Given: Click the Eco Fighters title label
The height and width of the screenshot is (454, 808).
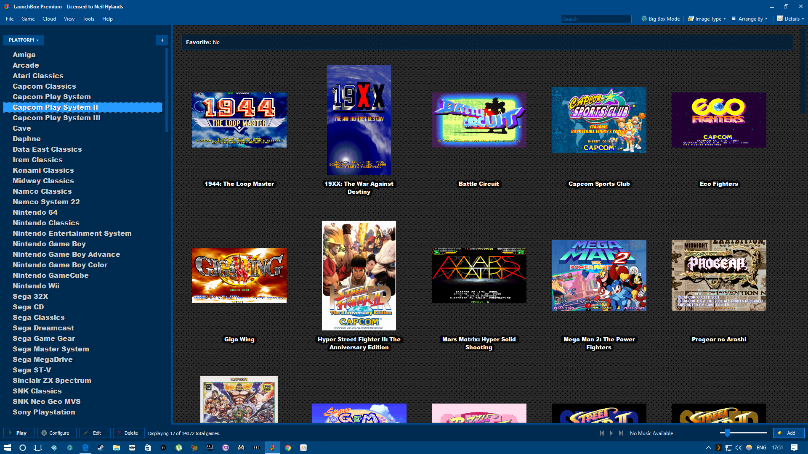Looking at the screenshot, I should (719, 184).
